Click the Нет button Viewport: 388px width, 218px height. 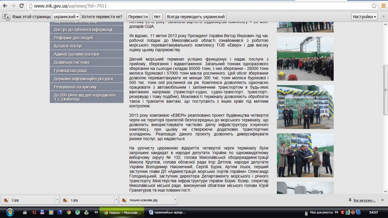pos(157,16)
